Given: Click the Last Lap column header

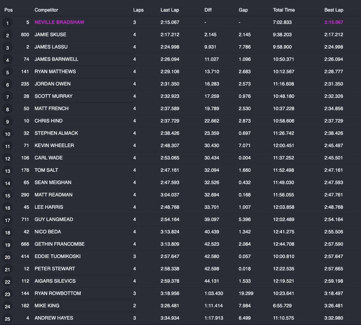Looking at the screenshot, I should [x=170, y=10].
